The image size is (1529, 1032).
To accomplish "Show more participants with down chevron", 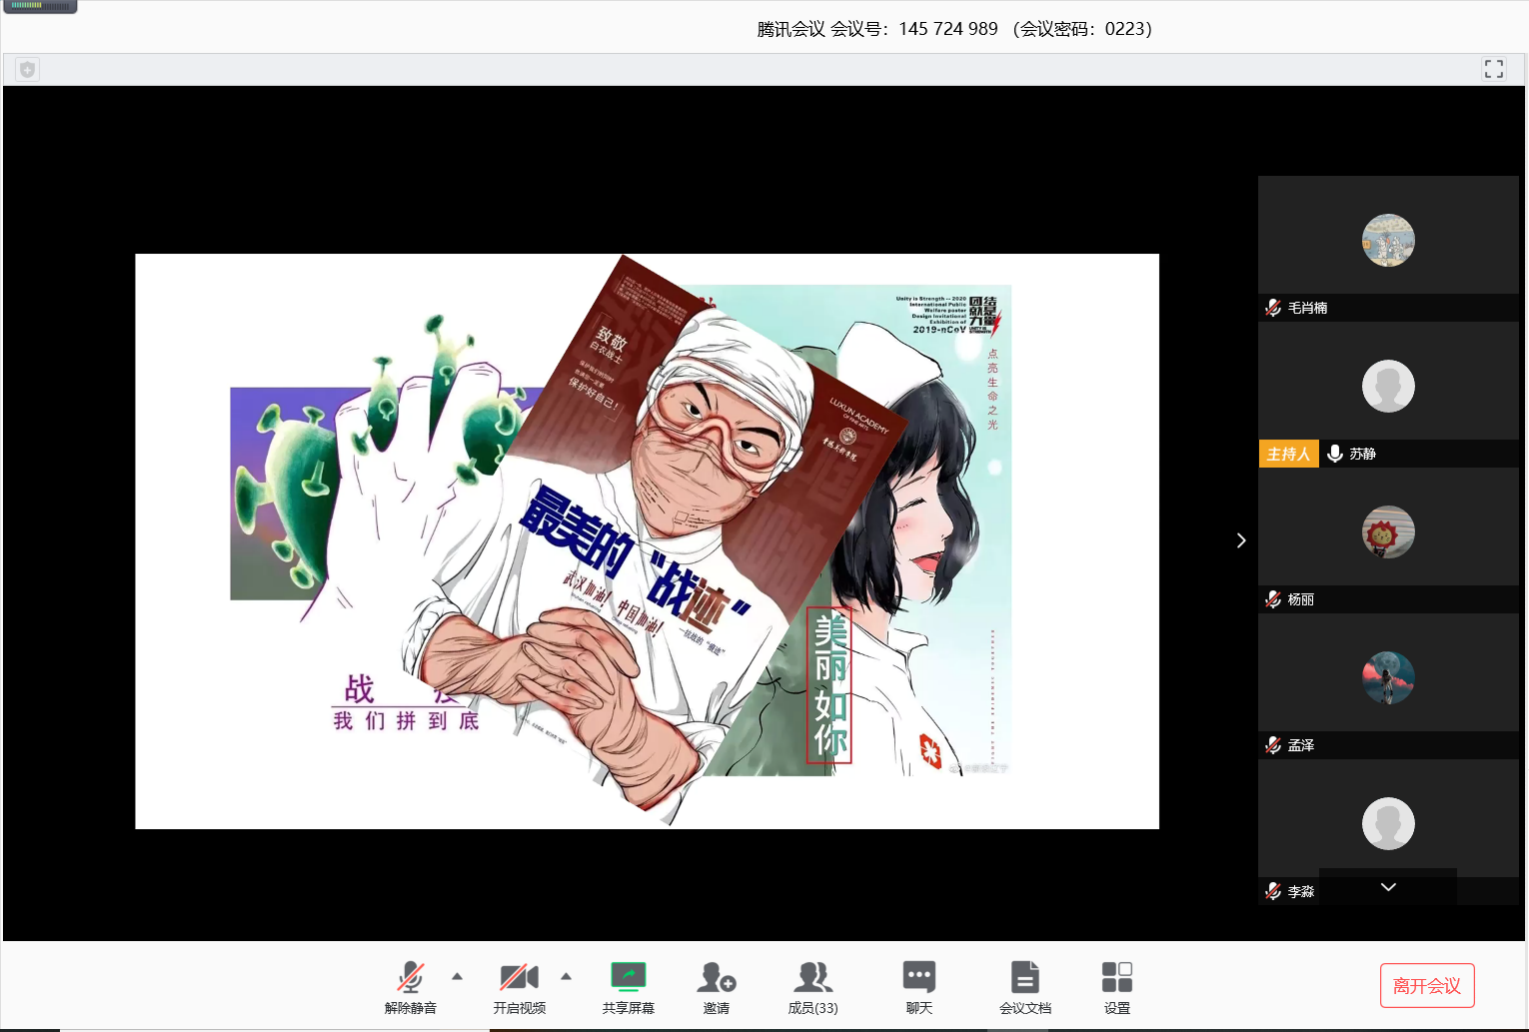I will [x=1388, y=887].
